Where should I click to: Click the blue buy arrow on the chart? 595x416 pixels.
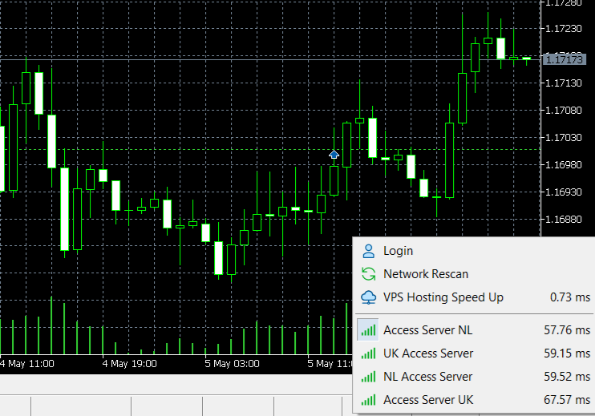click(x=334, y=155)
